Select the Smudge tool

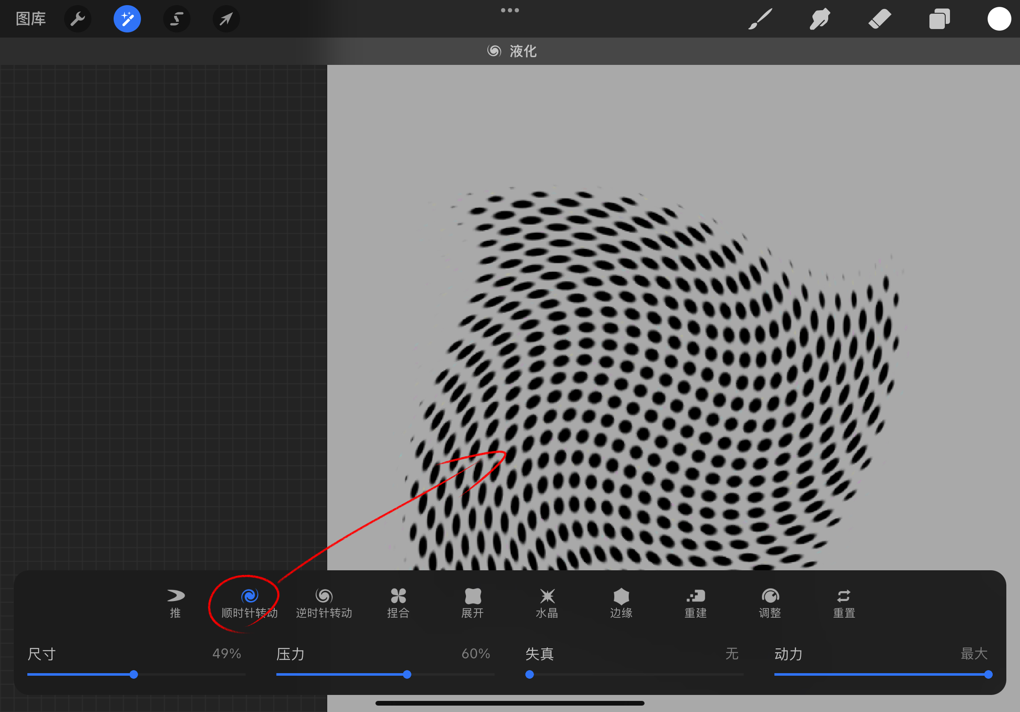(820, 19)
